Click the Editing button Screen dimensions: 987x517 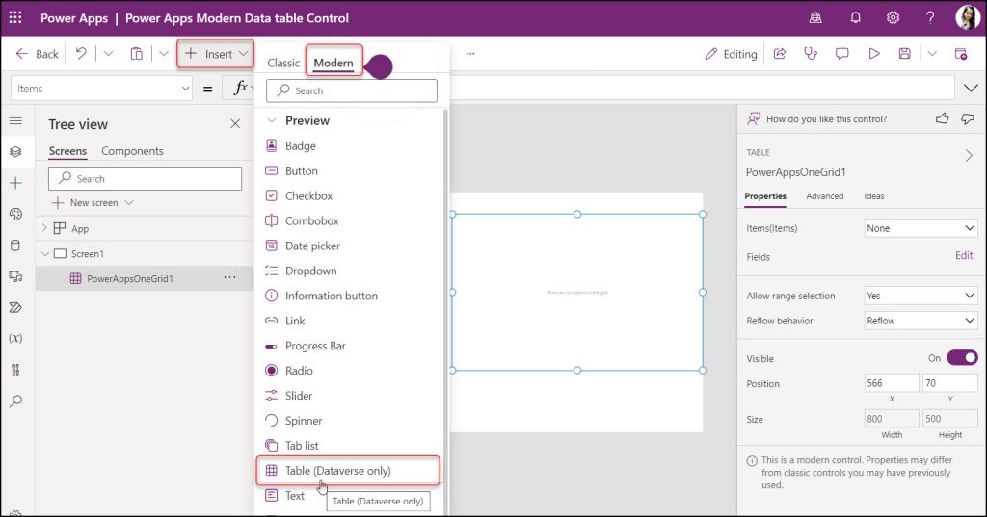point(731,54)
